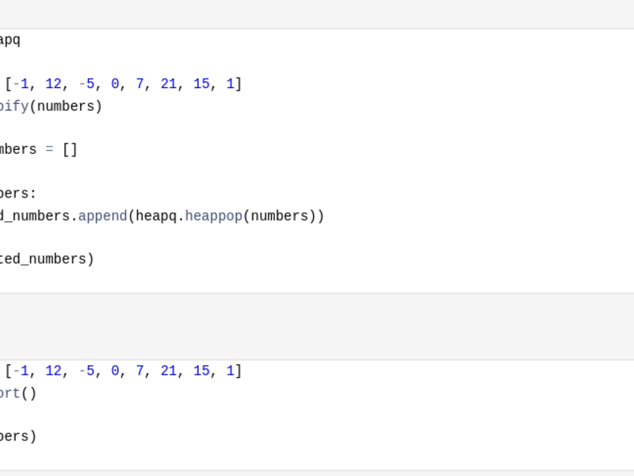The image size is (634, 476).
Task: Click the first cell's import line ending in apq
Action: coord(10,40)
